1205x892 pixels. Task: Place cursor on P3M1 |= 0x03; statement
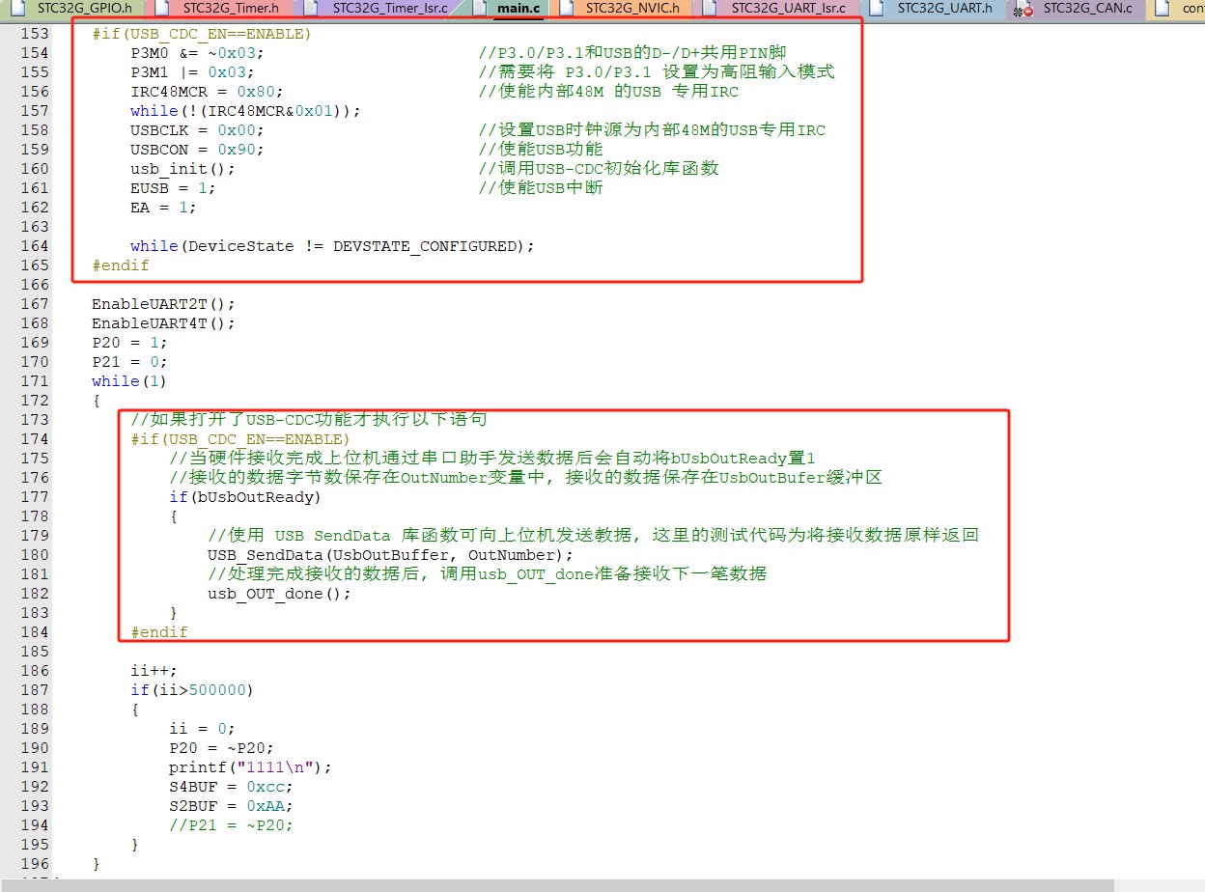point(192,72)
